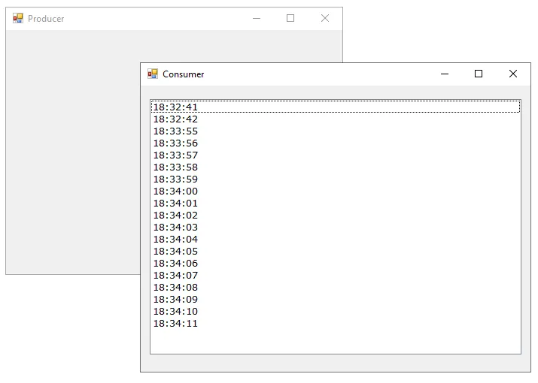Viewport: 538px width, 383px height.
Task: Select the 18:33:55 list entry
Action: 336,131
